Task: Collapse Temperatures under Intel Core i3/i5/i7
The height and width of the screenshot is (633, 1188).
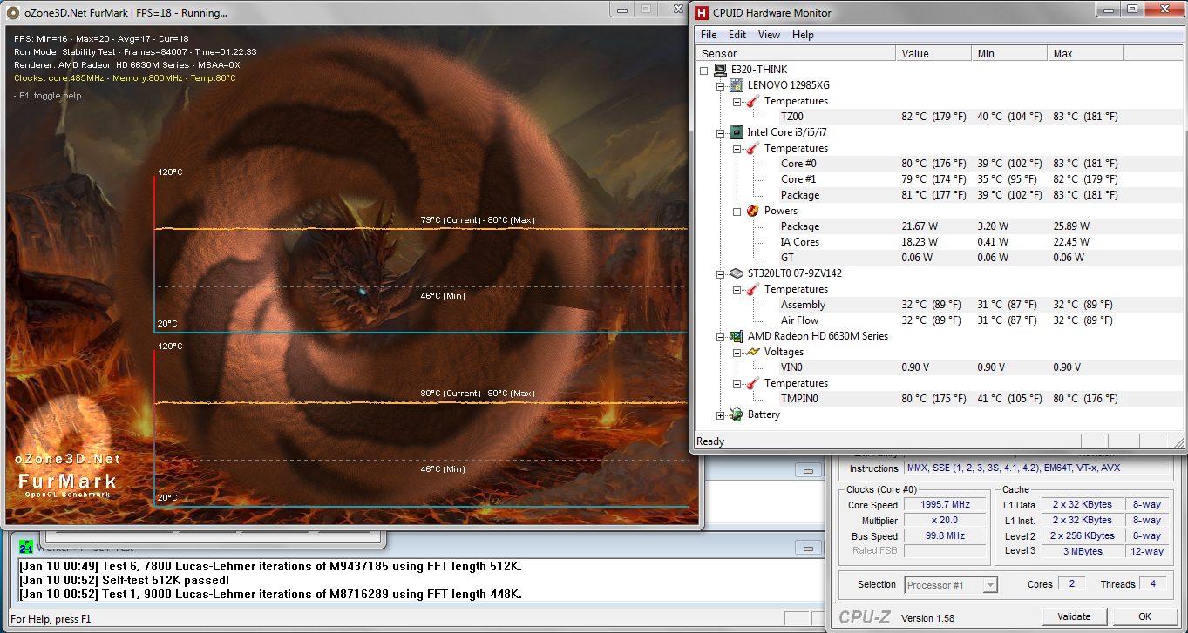Action: point(737,148)
